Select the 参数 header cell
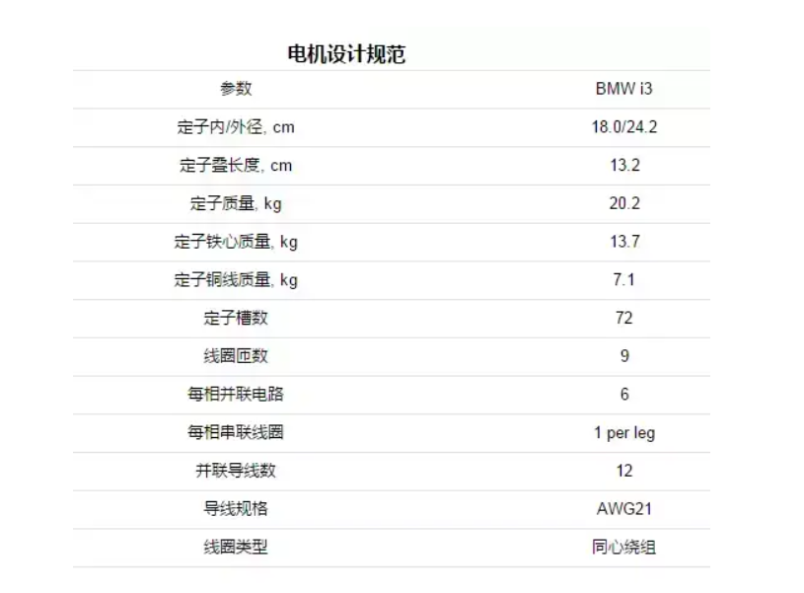The image size is (804, 593). coord(236,89)
